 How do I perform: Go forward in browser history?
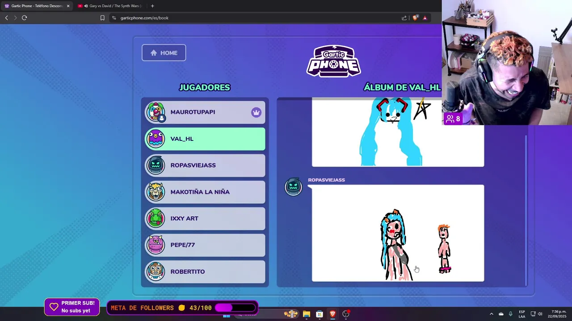(15, 18)
